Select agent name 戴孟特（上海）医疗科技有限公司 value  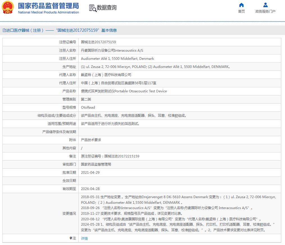coord(106,75)
